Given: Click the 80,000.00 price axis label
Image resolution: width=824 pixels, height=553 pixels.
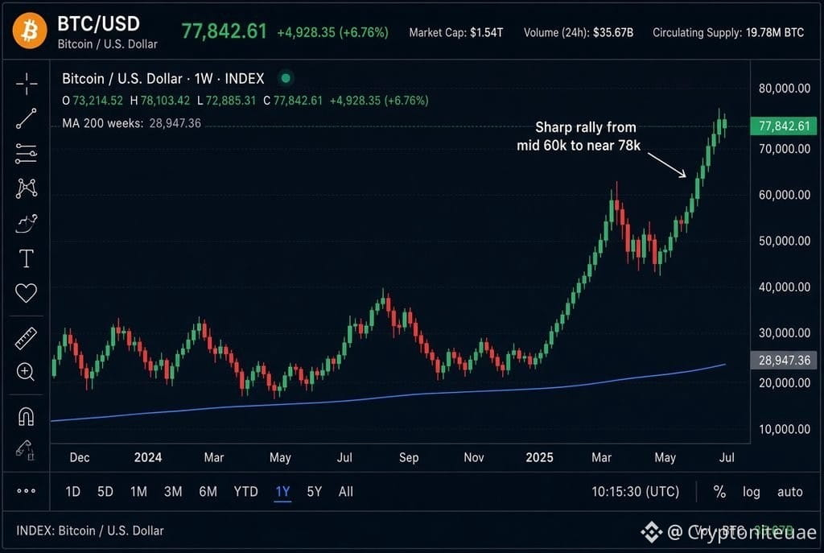Looking at the screenshot, I should [x=785, y=89].
